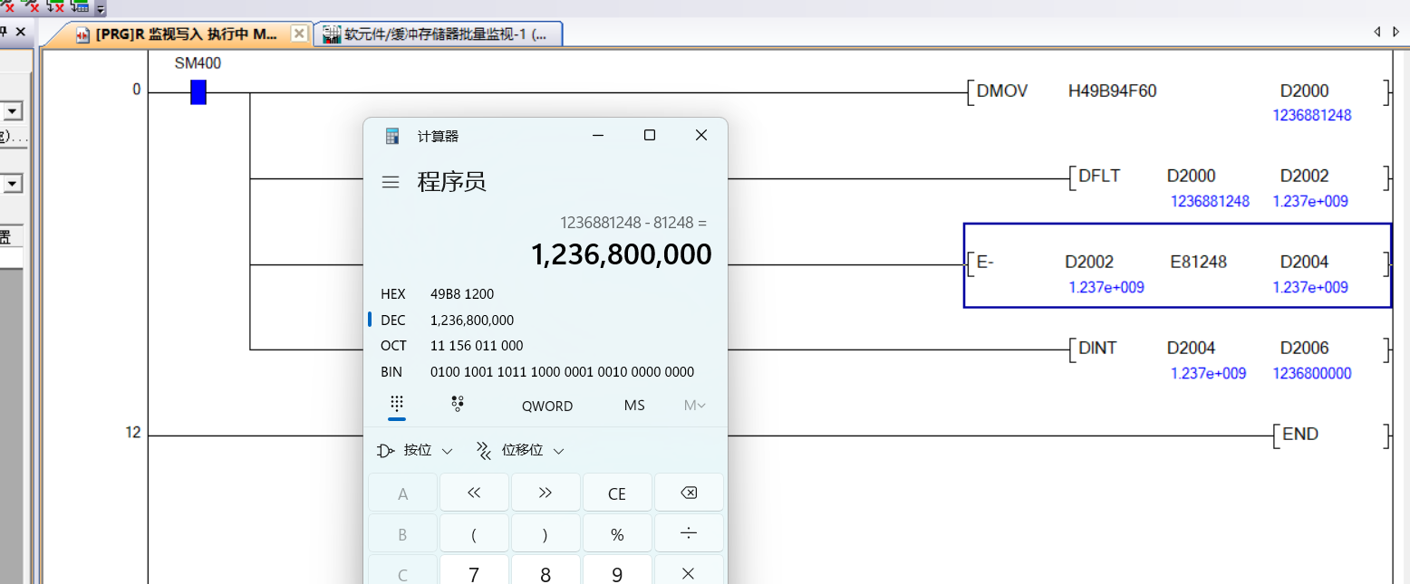Open the calculator hamburger navigation menu
1410x584 pixels.
click(x=391, y=182)
